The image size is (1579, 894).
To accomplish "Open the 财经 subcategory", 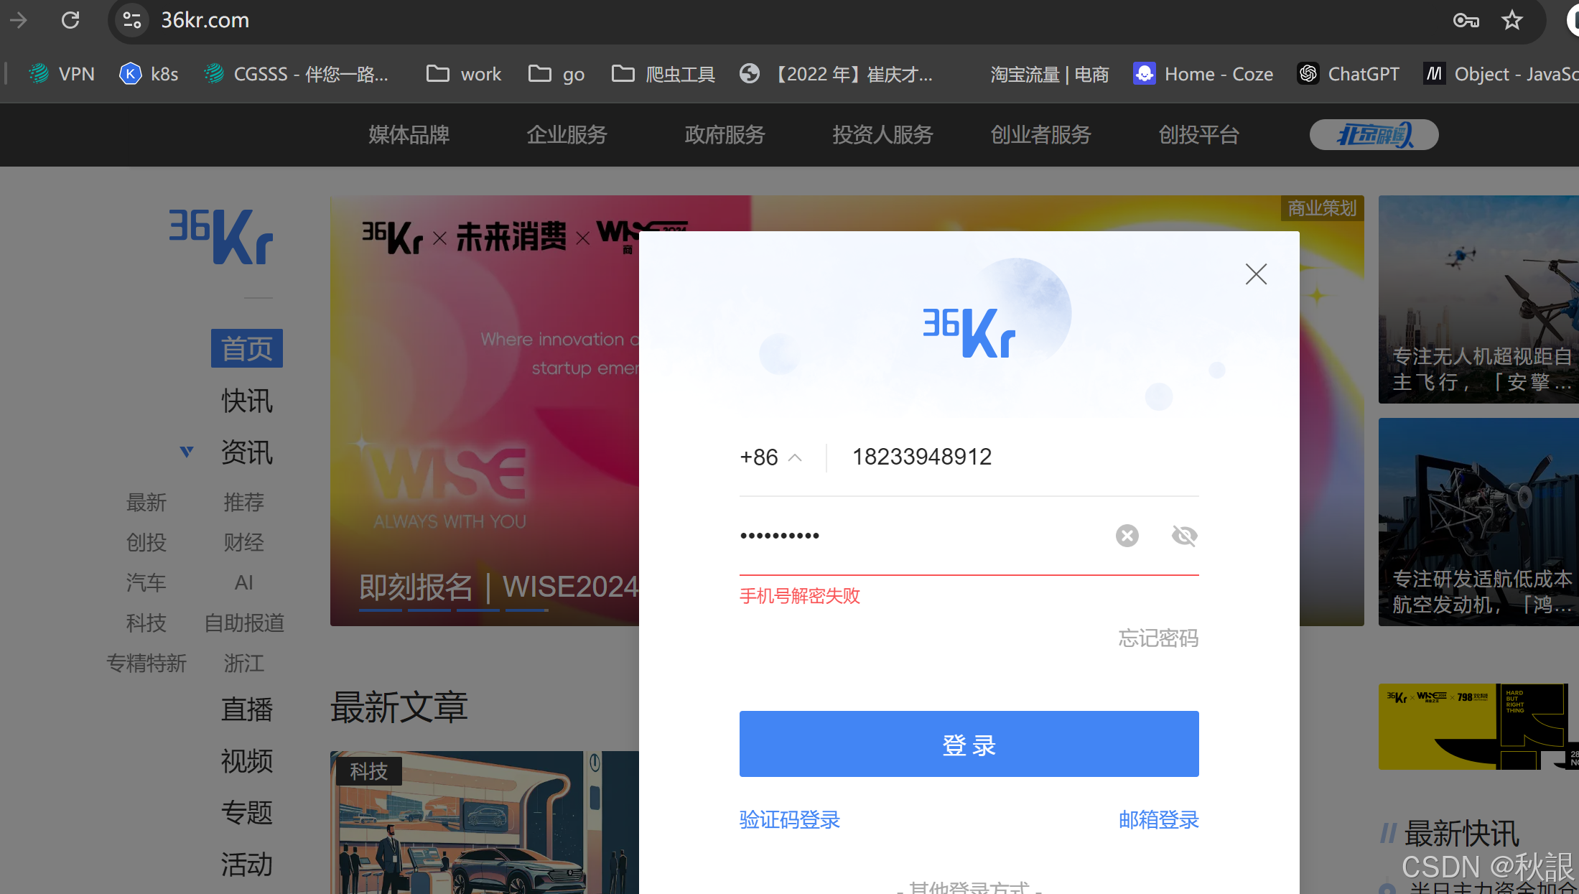I will (244, 542).
